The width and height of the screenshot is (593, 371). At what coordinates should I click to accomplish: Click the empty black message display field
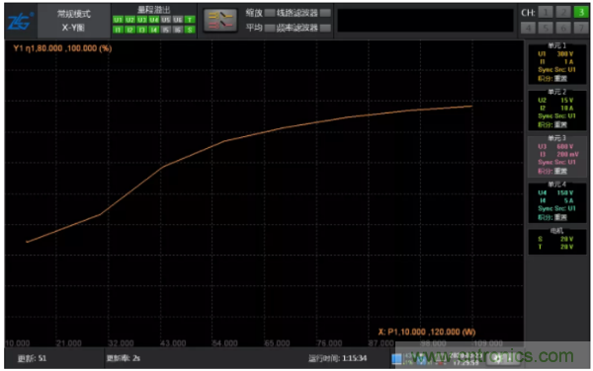click(425, 21)
